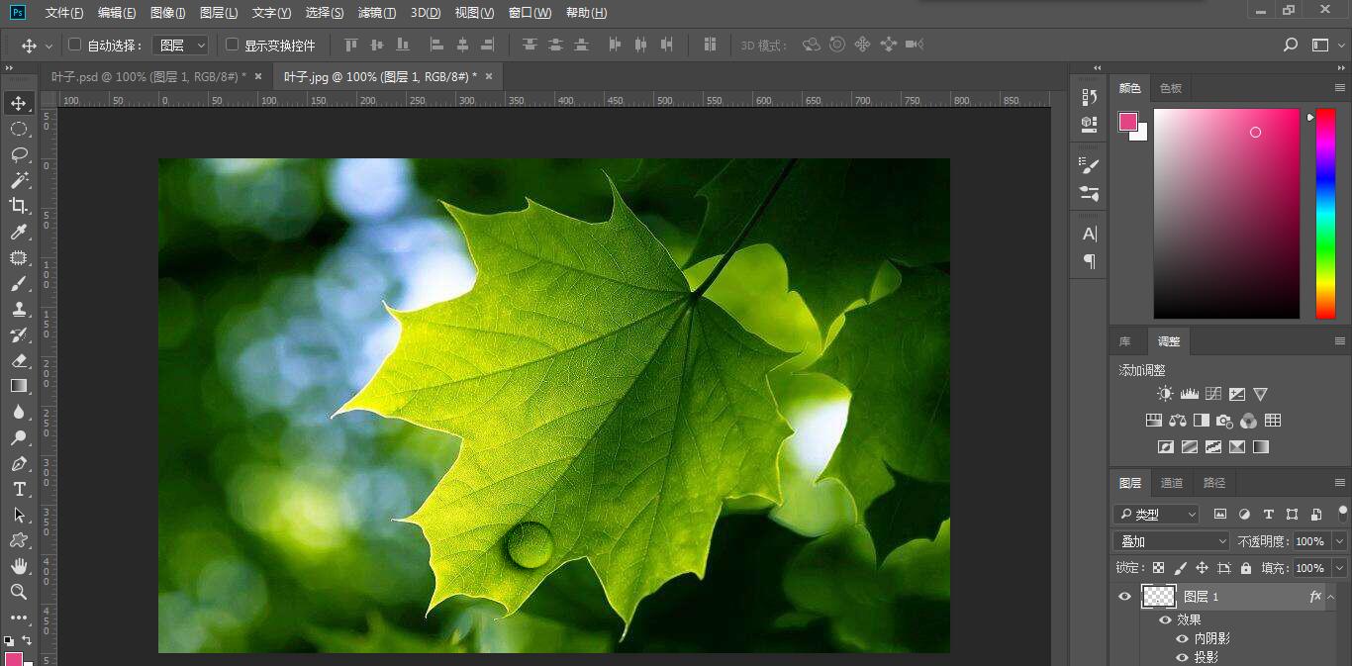Image resolution: width=1352 pixels, height=666 pixels.
Task: Add a Channel Mixer adjustment
Action: tap(1249, 421)
